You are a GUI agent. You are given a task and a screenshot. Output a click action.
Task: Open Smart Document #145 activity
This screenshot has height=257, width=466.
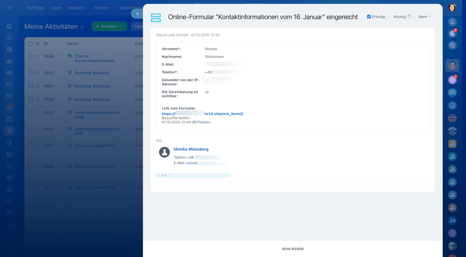(x=95, y=166)
